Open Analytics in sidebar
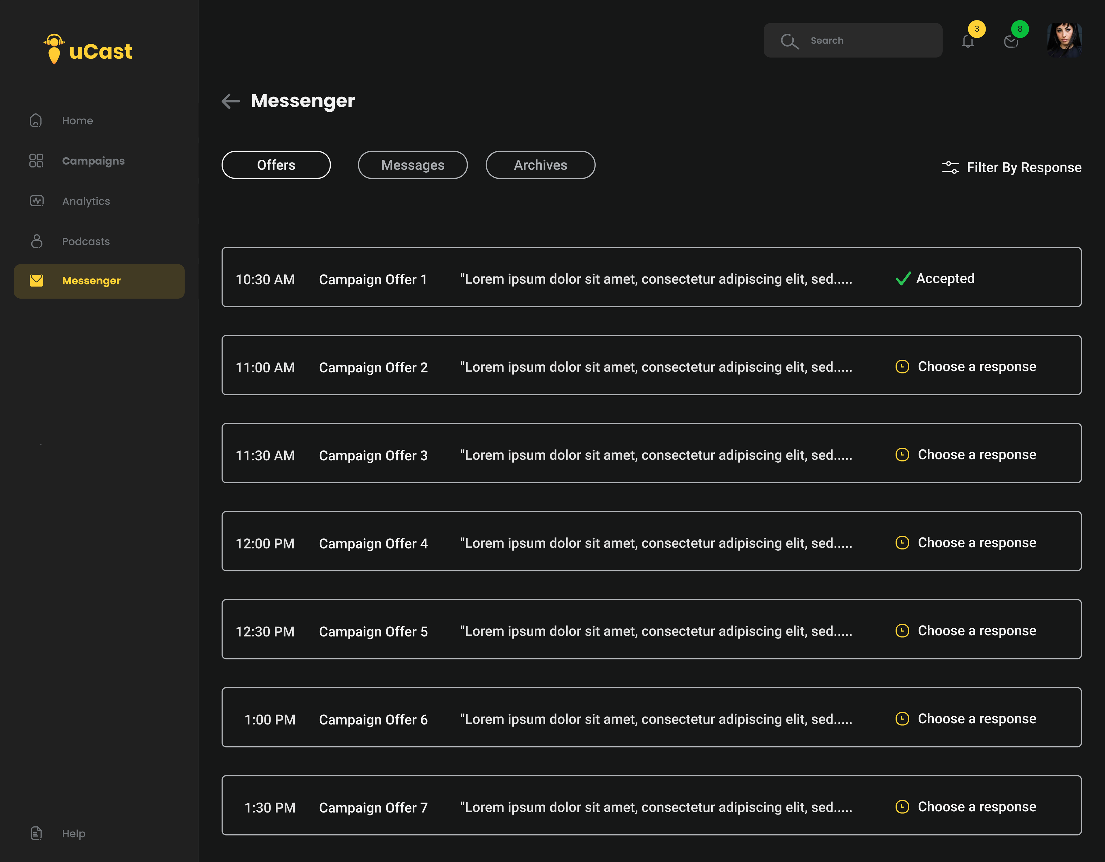 point(86,201)
